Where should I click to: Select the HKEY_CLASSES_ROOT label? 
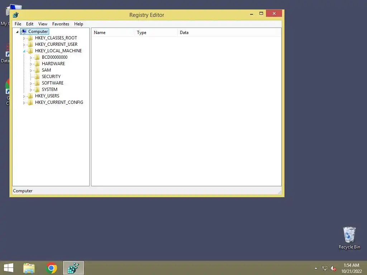point(56,38)
